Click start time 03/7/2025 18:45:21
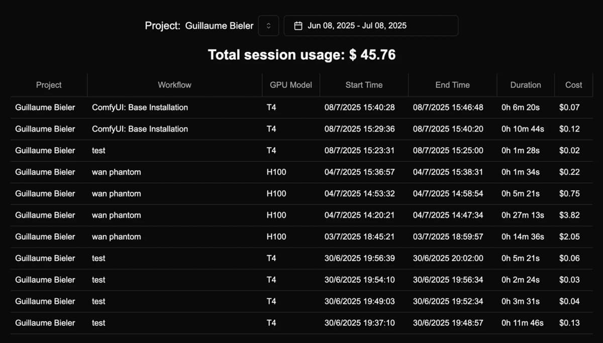This screenshot has height=343, width=603. pyautogui.click(x=359, y=237)
